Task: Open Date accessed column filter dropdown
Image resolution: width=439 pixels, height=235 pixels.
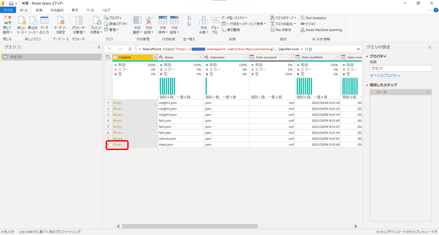Action: (292, 57)
